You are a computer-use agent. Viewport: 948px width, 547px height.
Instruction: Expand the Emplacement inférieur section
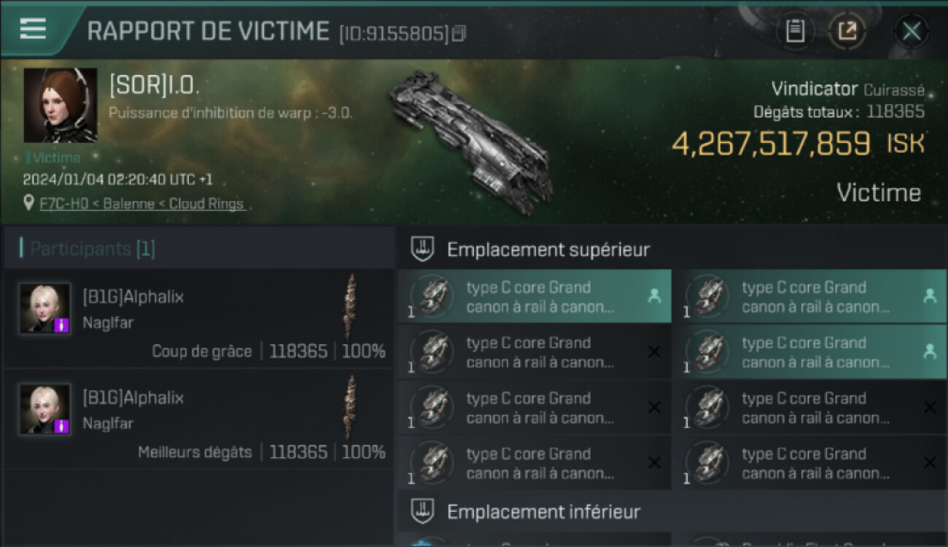coord(423,511)
